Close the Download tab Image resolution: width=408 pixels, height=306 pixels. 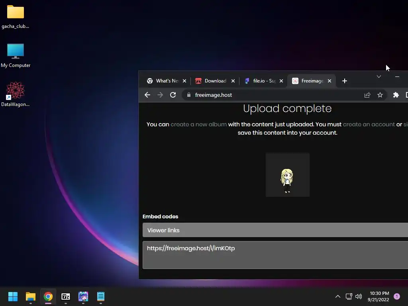233,81
